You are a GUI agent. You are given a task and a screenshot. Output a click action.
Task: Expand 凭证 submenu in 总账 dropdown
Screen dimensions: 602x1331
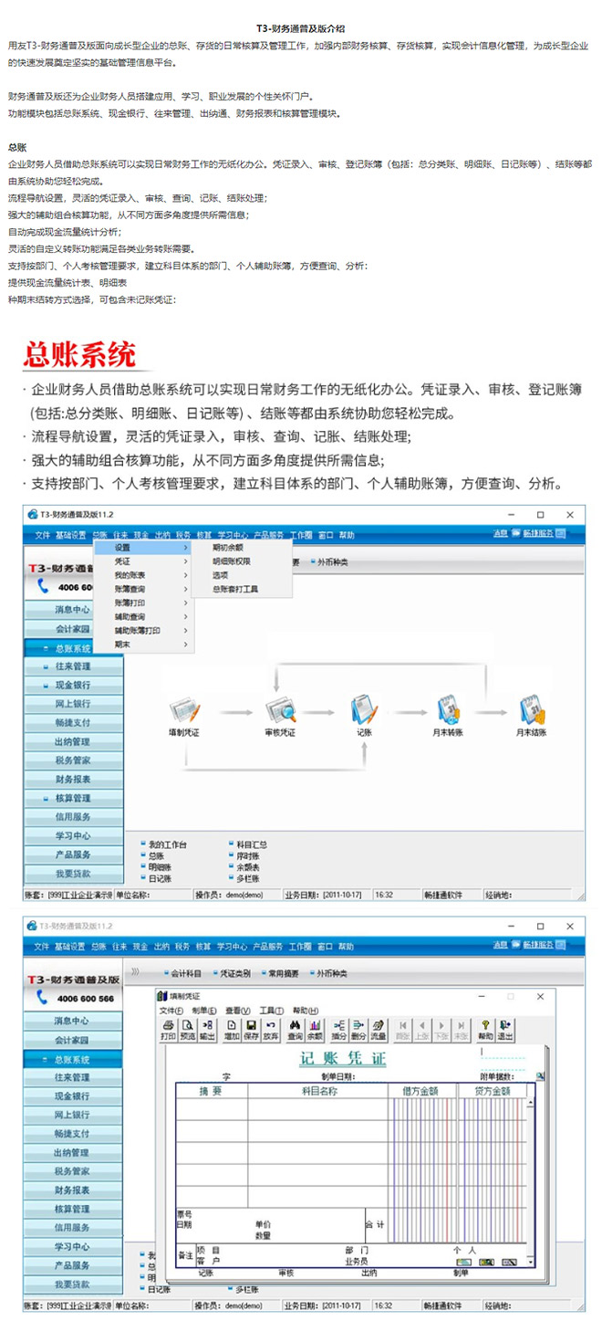coord(144,561)
